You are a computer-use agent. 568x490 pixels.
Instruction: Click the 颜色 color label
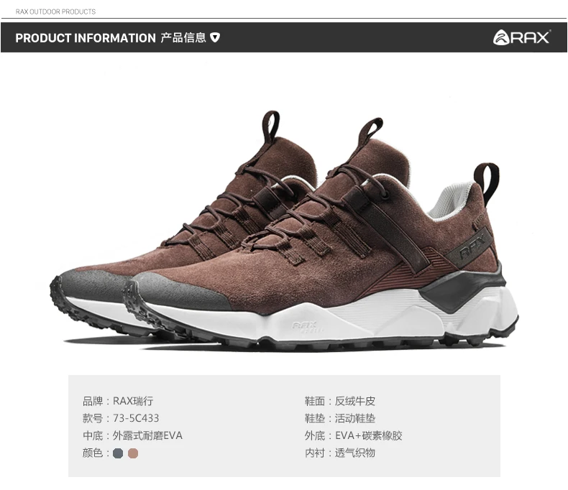coord(93,453)
